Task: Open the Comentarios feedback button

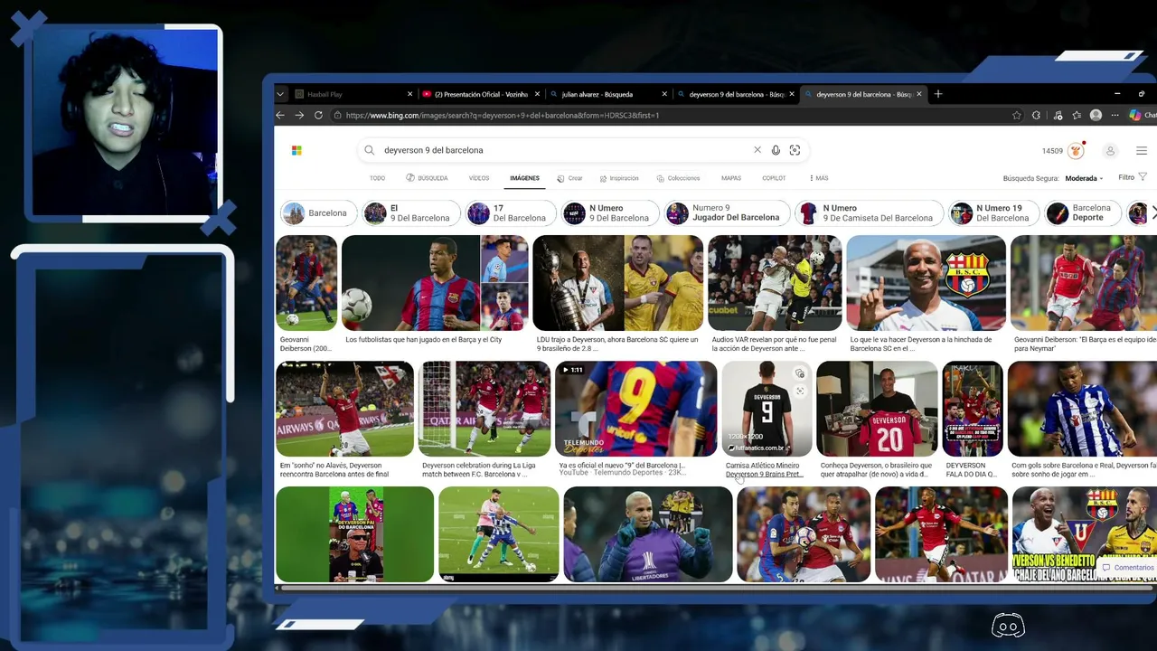Action: (1128, 568)
